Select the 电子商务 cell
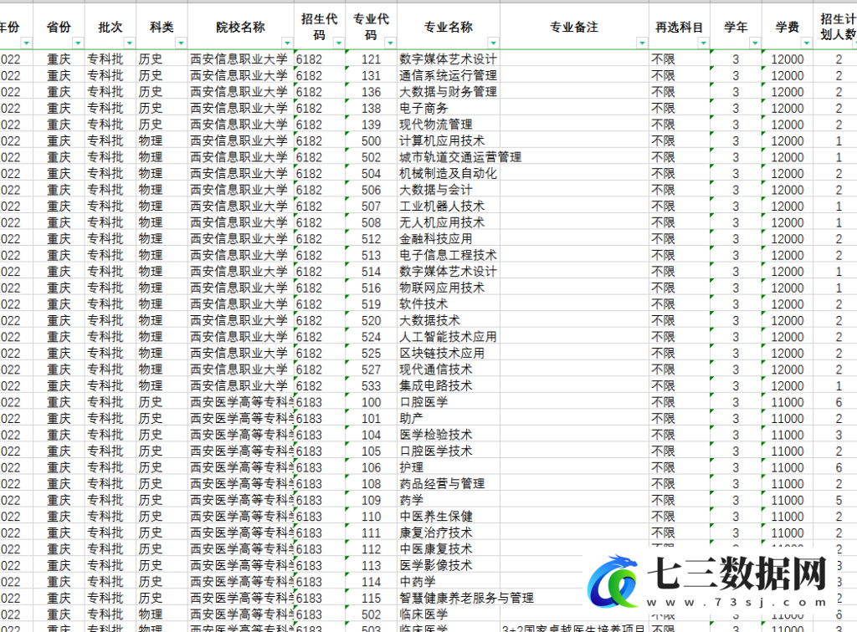Viewport: 857px width, 632px height. [449, 108]
